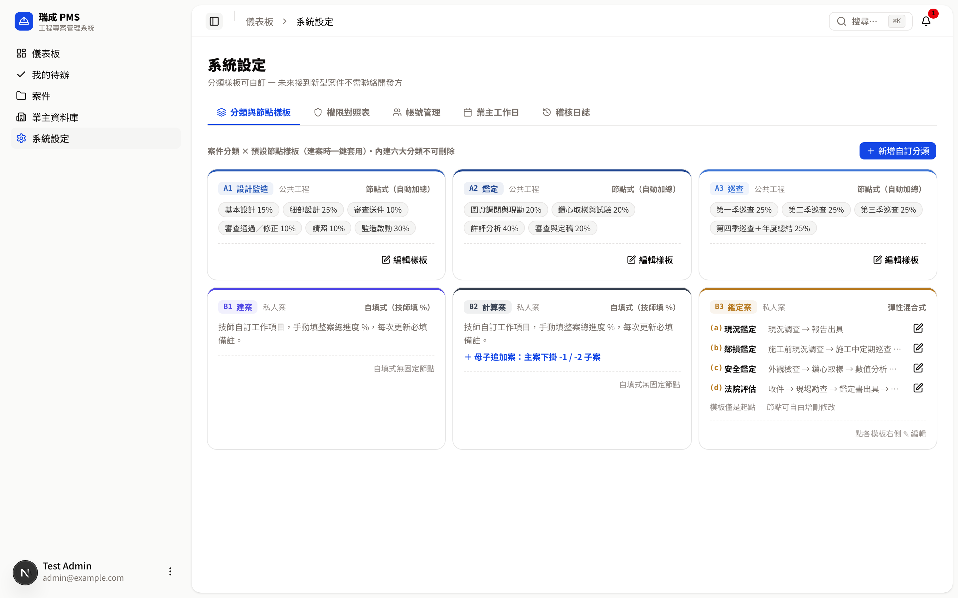Click the 圖資調閱與現勘 20% chip
Screen dimensions: 958x598
506,210
